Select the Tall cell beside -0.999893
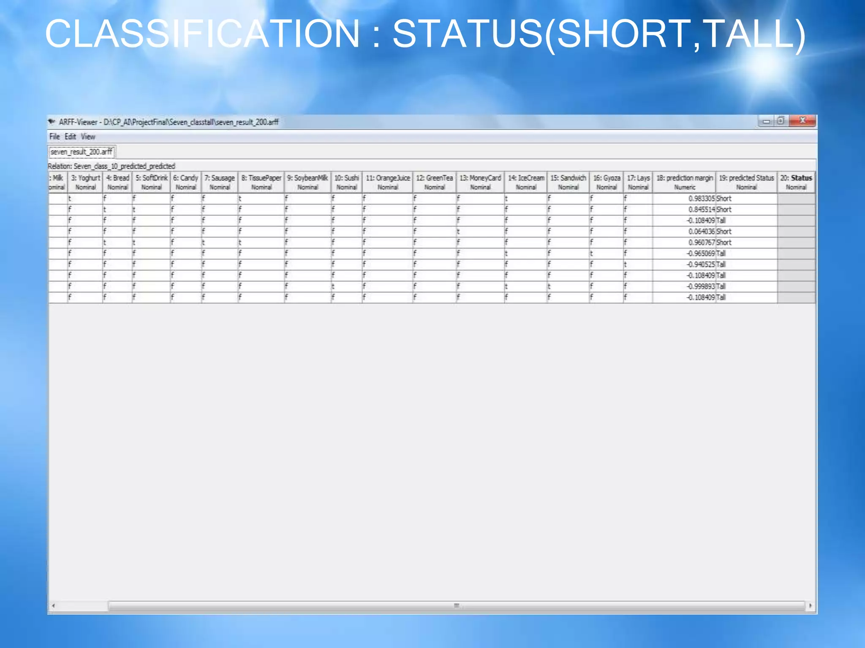865x648 pixels. click(746, 286)
